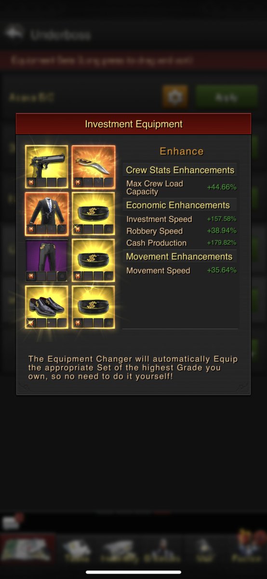Open the black suit jacket equipment
267x579 pixels.
pos(47,213)
